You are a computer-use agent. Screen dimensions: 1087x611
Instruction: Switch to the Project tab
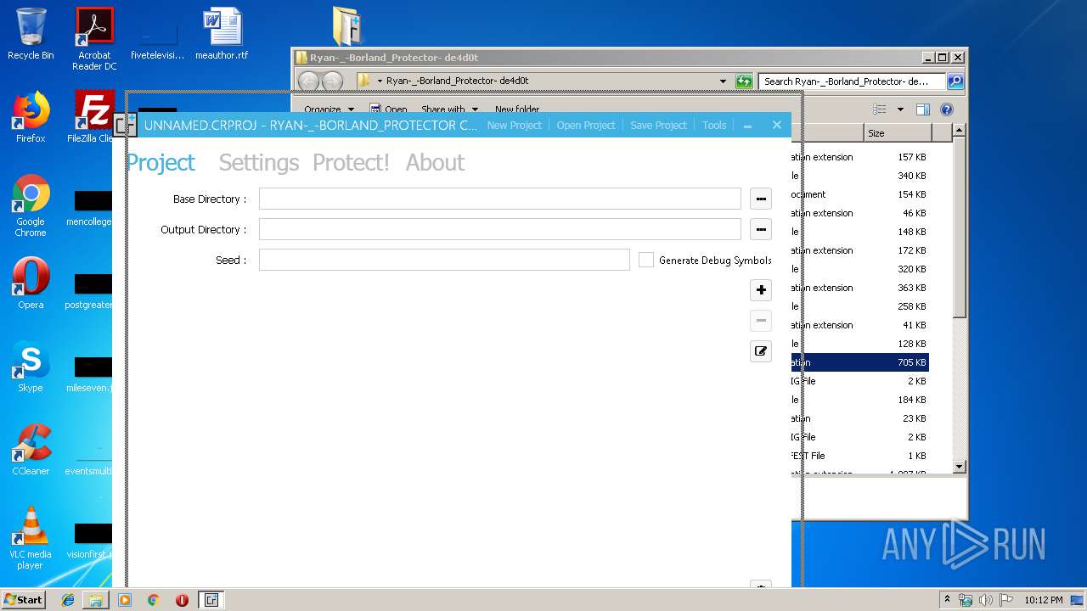(161, 162)
